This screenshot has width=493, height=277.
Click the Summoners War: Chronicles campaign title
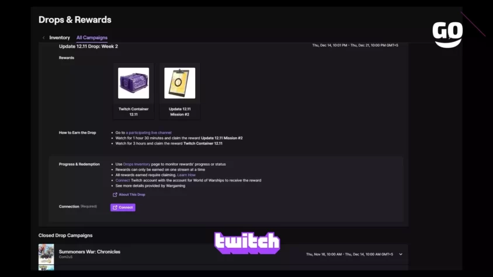pyautogui.click(x=89, y=251)
